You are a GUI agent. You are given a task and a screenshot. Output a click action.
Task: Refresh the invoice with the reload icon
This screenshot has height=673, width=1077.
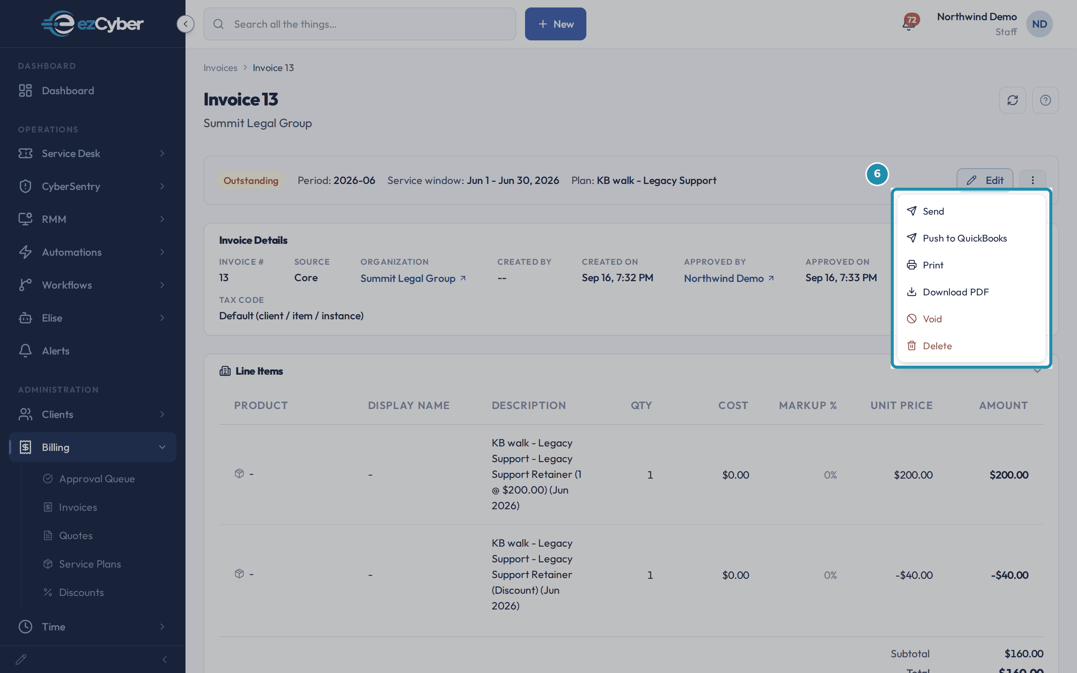tap(1012, 100)
